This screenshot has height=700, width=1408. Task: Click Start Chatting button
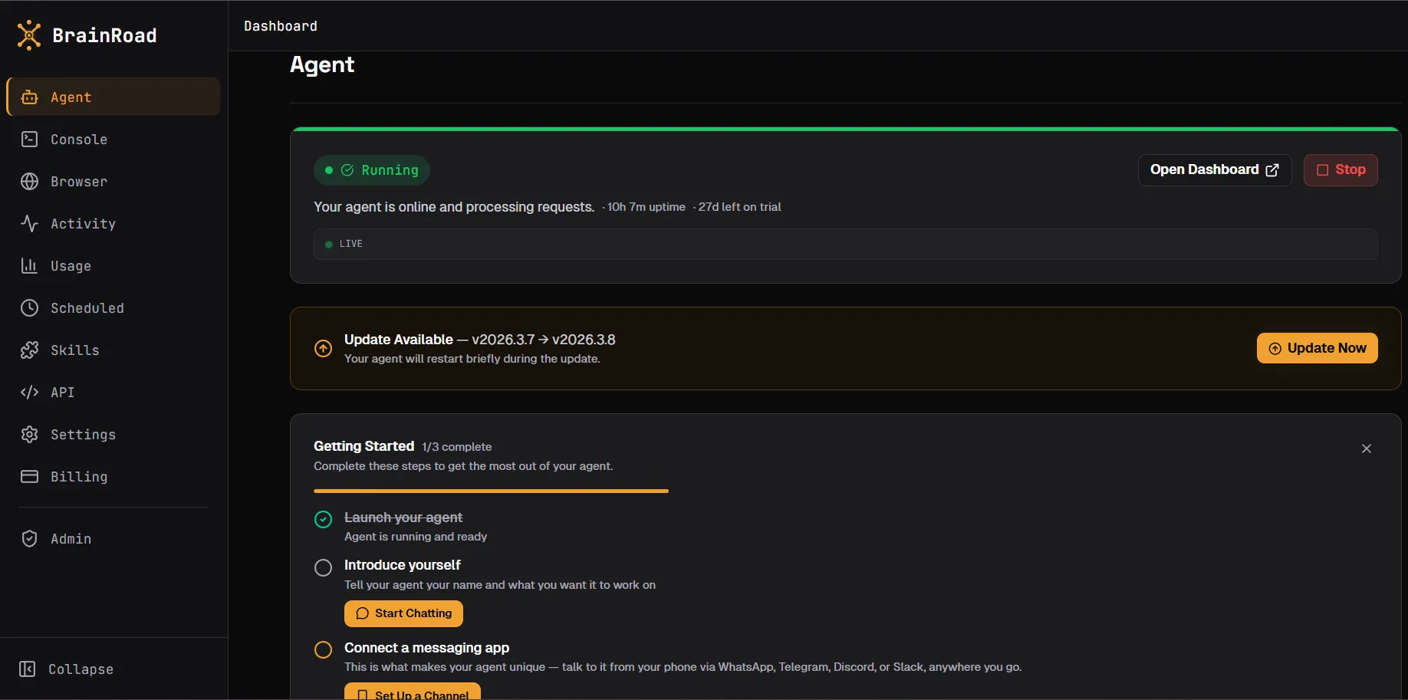403,613
